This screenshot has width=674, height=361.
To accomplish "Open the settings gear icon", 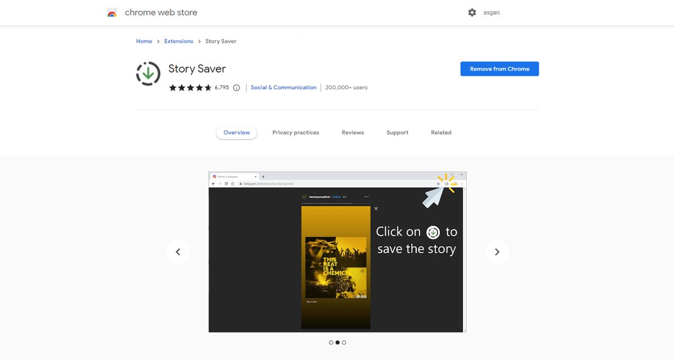I will click(472, 12).
